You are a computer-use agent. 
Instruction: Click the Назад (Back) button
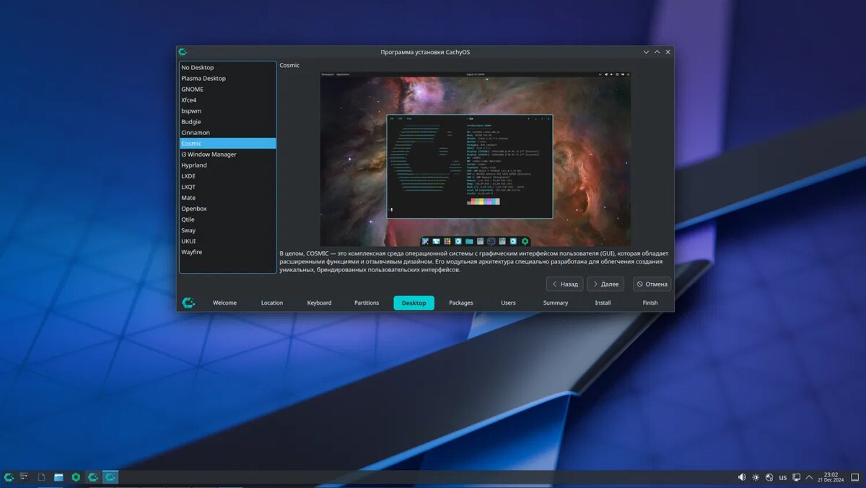tap(564, 284)
